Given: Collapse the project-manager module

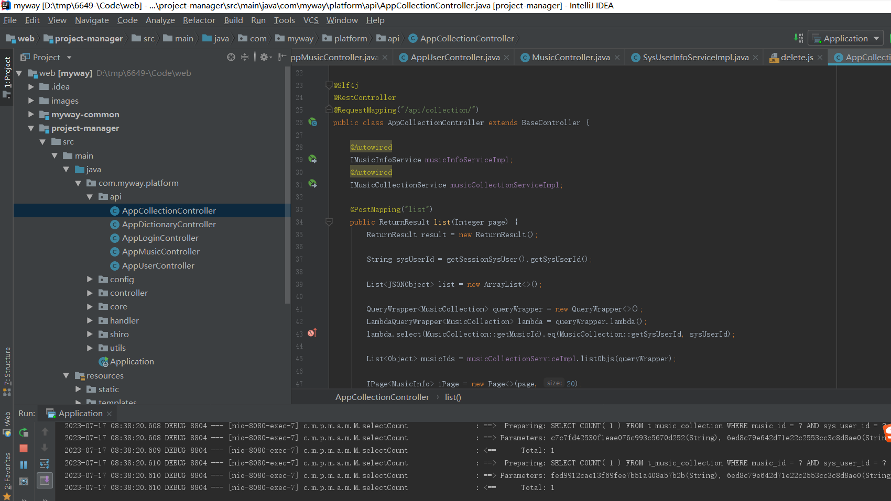Looking at the screenshot, I should [31, 128].
